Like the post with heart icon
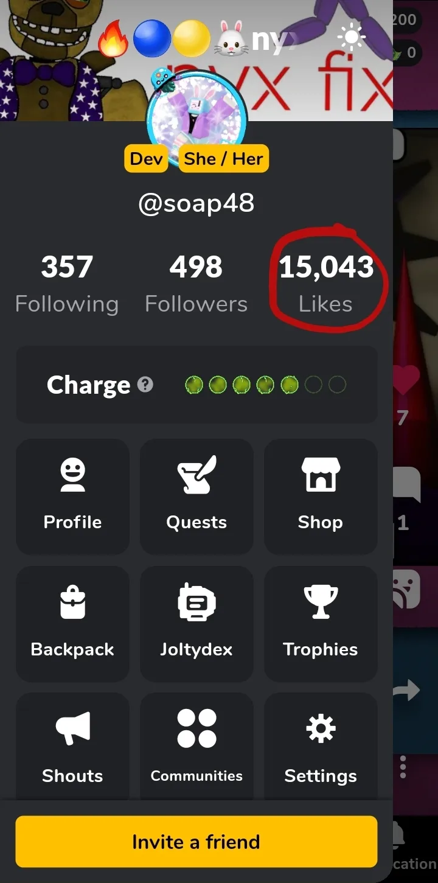Image resolution: width=438 pixels, height=883 pixels. pos(407,380)
